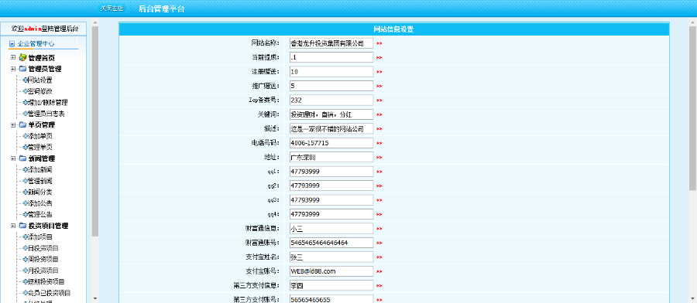Image resolution: width=697 pixels, height=303 pixels.
Task: Click the 后台管理平台 header title
Action: tap(162, 9)
